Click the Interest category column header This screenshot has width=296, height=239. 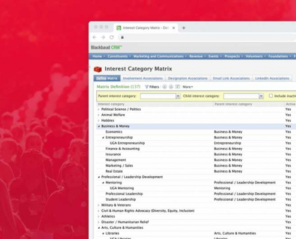pos(155,104)
